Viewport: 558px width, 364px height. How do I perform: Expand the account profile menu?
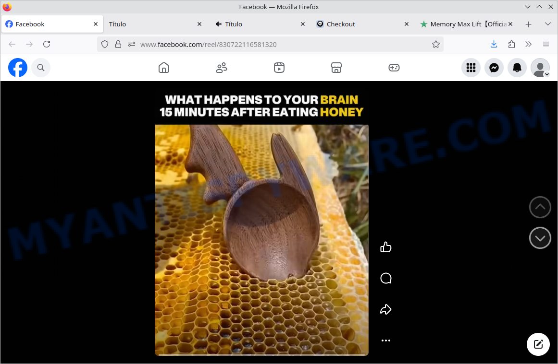[x=540, y=68]
